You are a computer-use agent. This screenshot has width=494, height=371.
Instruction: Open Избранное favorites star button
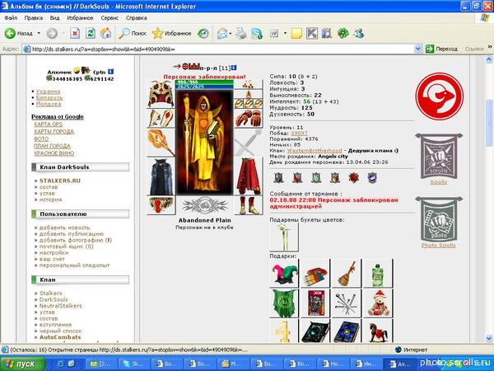click(x=171, y=33)
